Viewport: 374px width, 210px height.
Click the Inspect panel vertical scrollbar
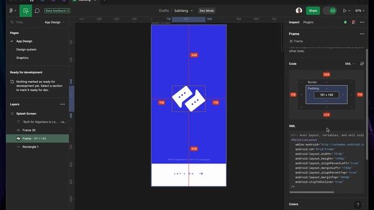pos(366,104)
